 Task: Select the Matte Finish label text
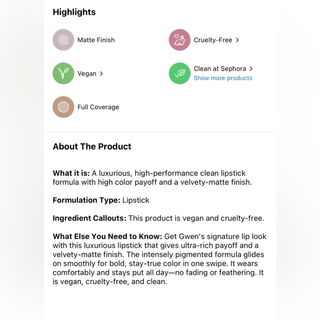[x=96, y=40]
